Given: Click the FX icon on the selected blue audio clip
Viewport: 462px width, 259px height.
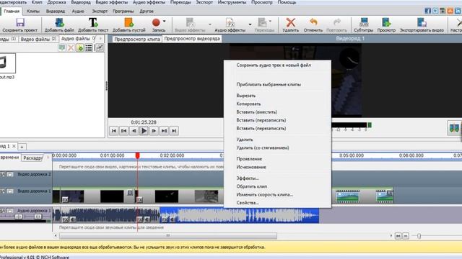Looking at the screenshot, I should tap(165, 219).
